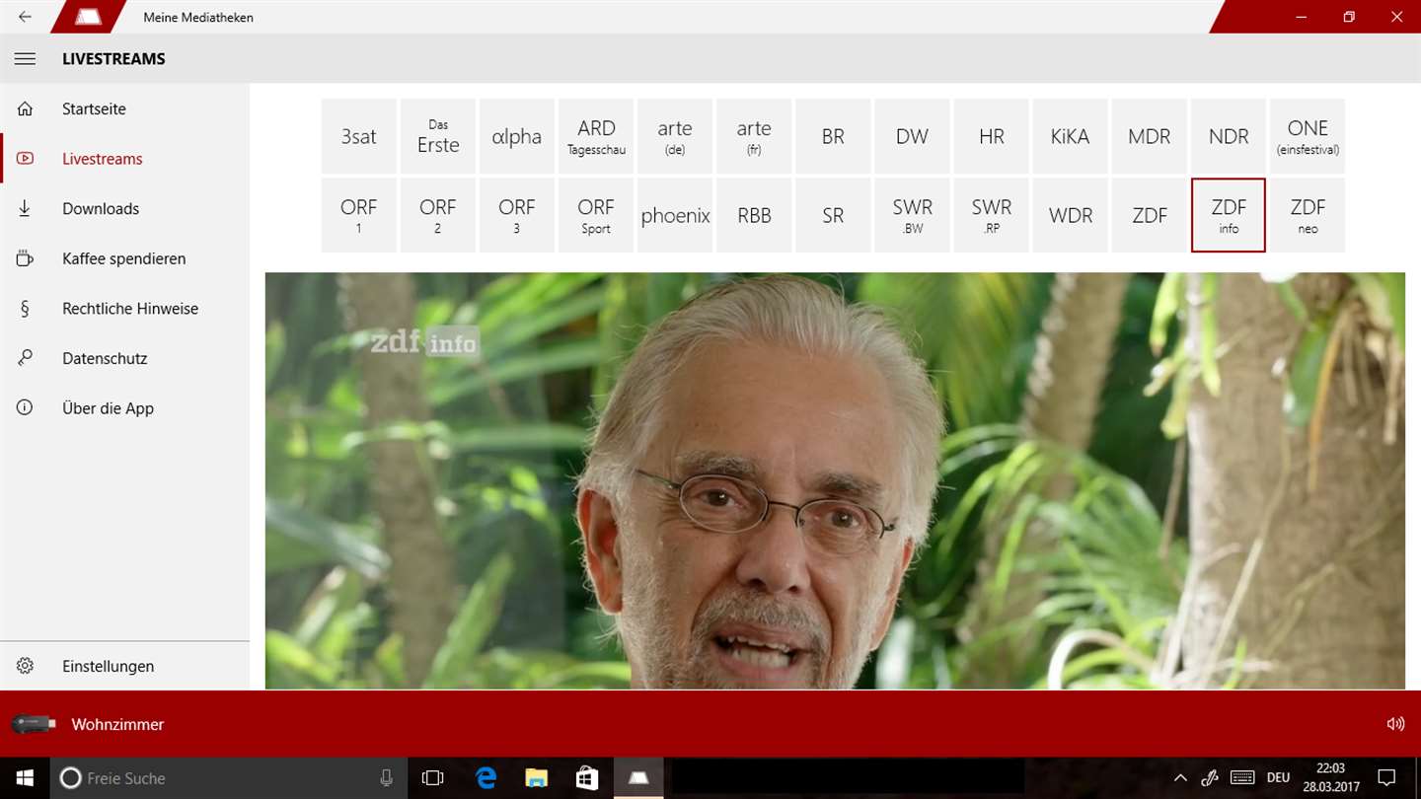The image size is (1421, 799).
Task: Click the Downloads arrow icon
Action: coord(25,208)
